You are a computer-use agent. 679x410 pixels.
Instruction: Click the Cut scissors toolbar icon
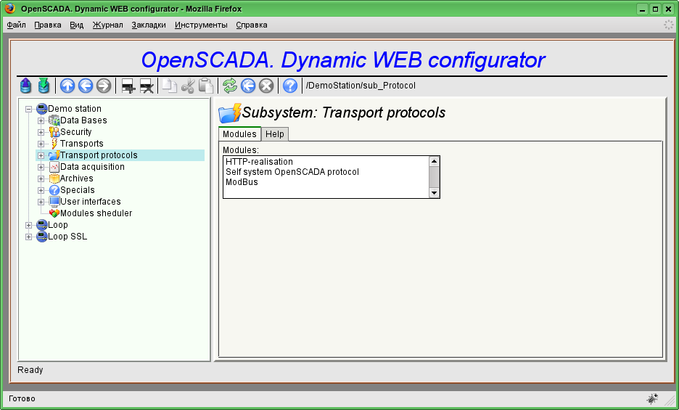187,86
